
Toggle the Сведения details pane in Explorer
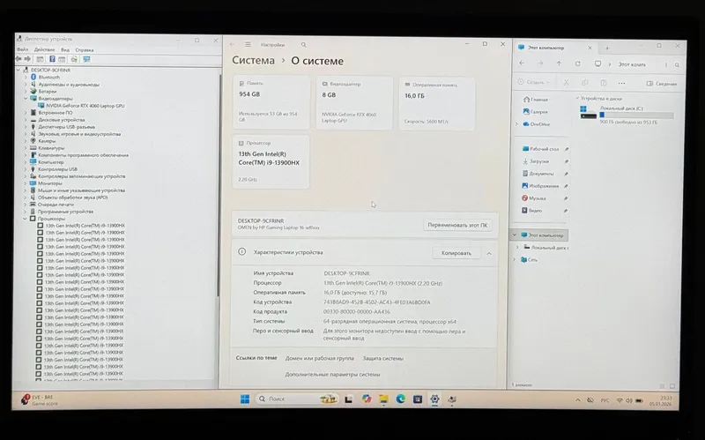pos(662,84)
